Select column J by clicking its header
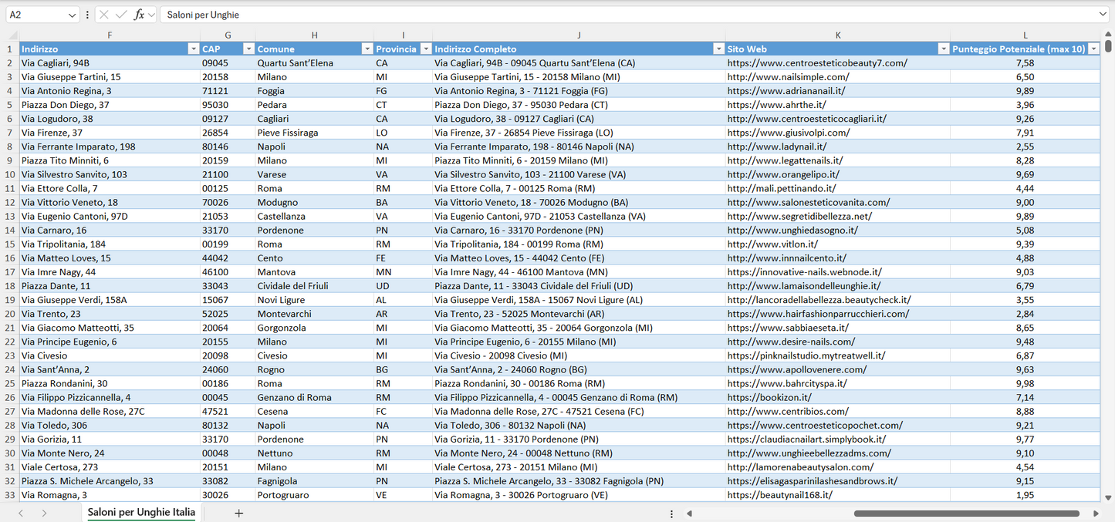Image resolution: width=1115 pixels, height=522 pixels. 579,35
